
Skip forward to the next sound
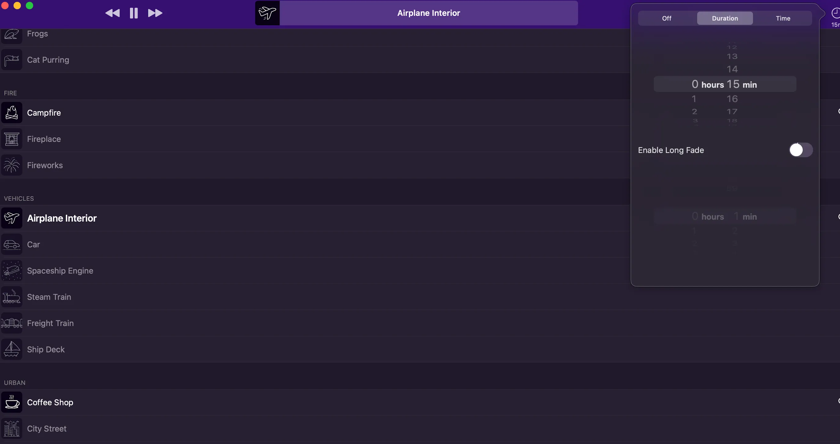click(155, 13)
